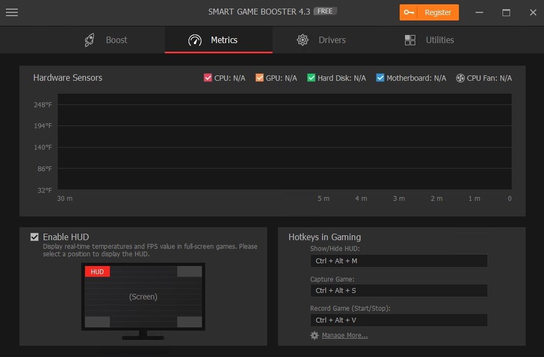544x357 pixels.
Task: Select the HUD top-left screen position
Action: coord(97,271)
